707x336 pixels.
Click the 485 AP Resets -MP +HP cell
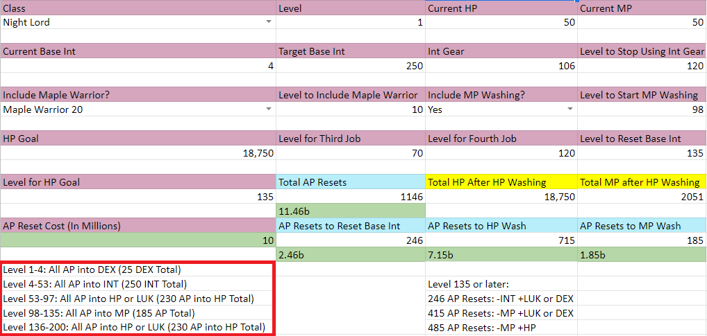[501, 327]
